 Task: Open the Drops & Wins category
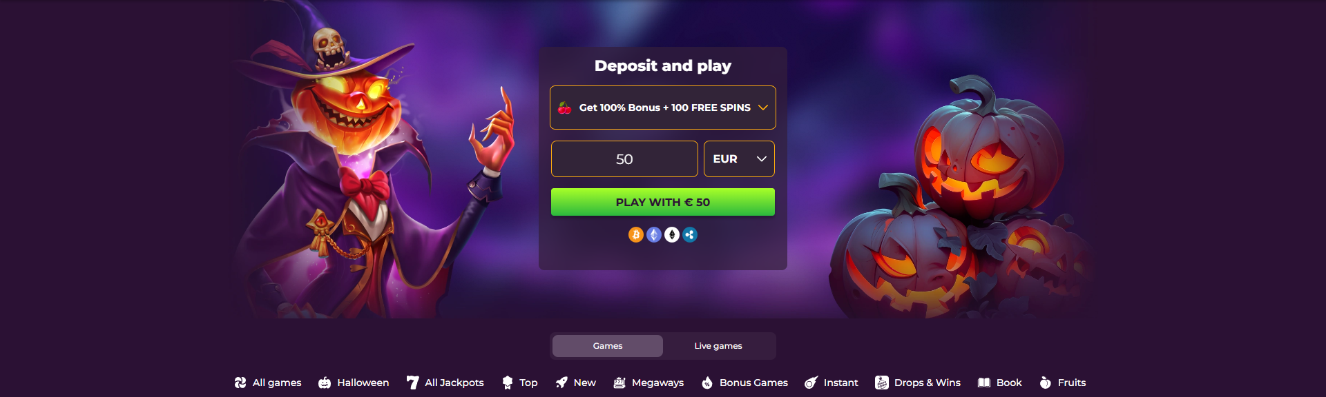click(x=918, y=383)
